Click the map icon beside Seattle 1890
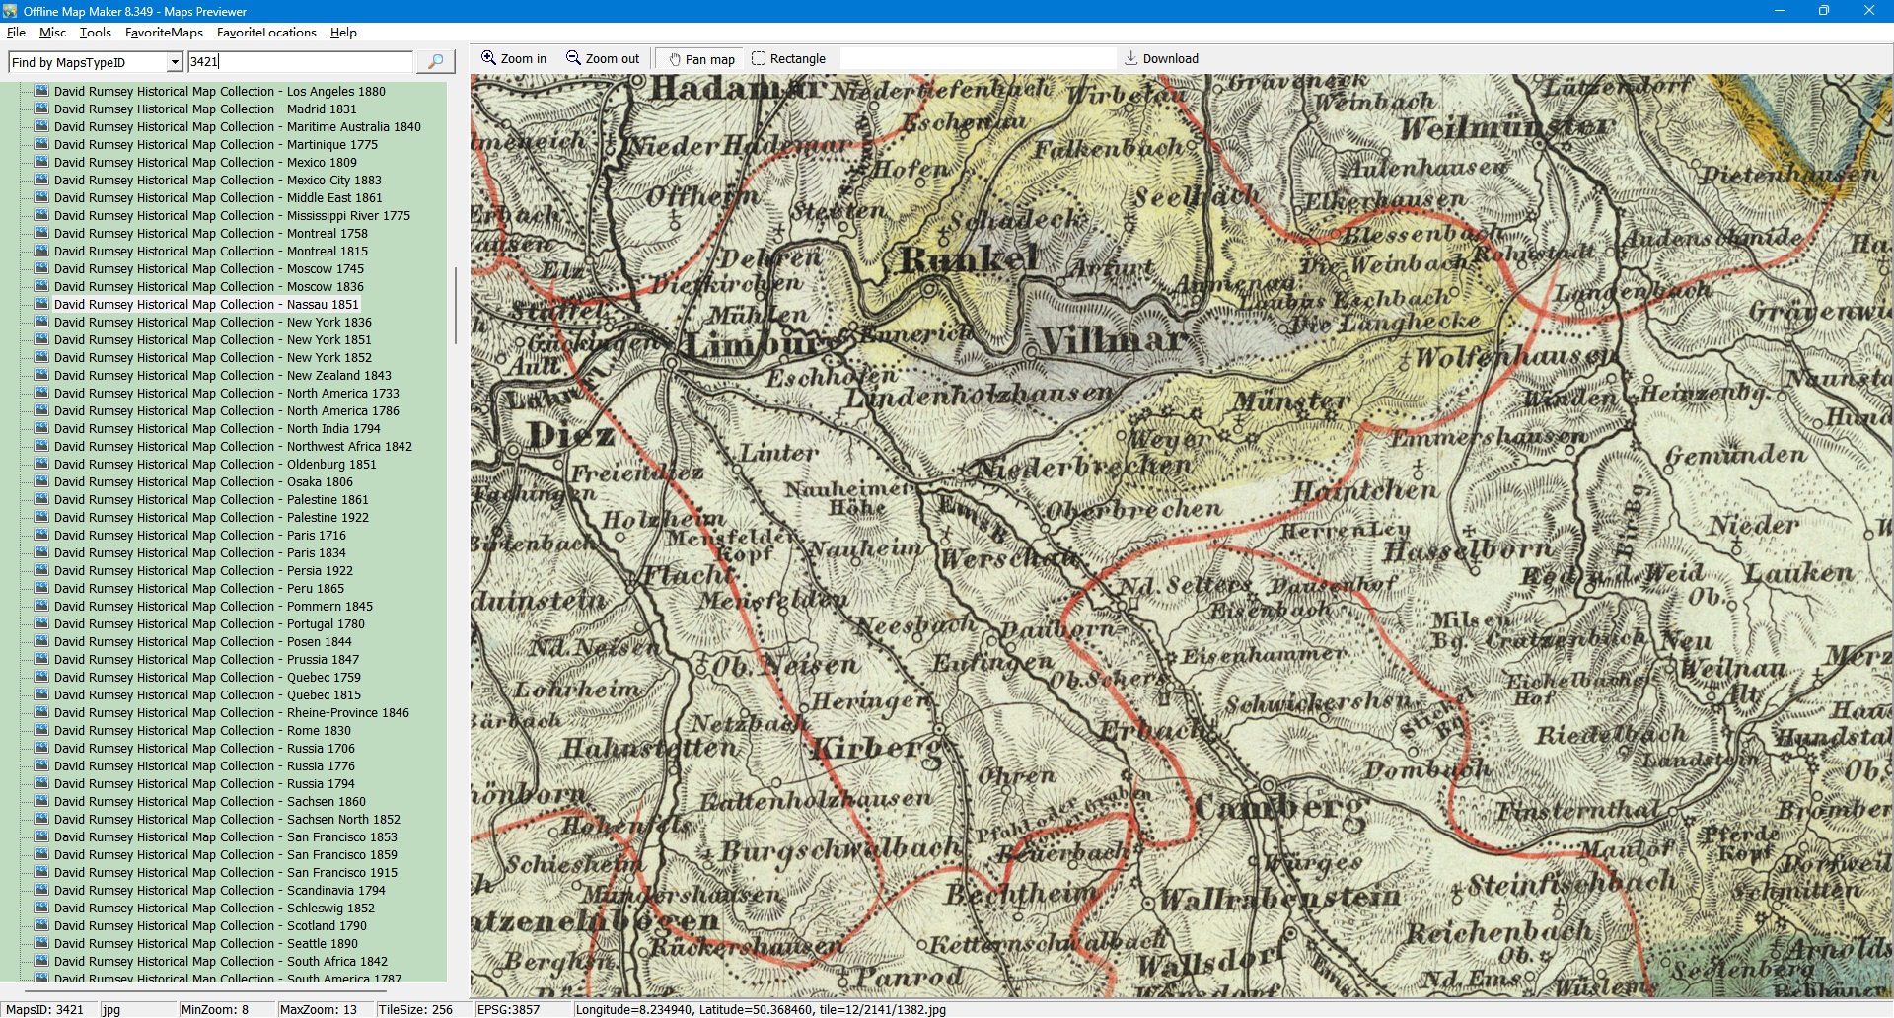This screenshot has height=1018, width=1894. click(x=41, y=943)
